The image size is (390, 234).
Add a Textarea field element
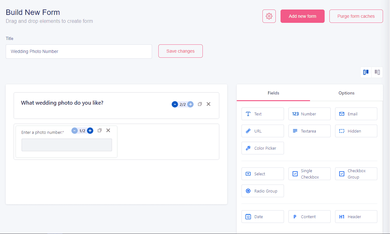(309, 131)
